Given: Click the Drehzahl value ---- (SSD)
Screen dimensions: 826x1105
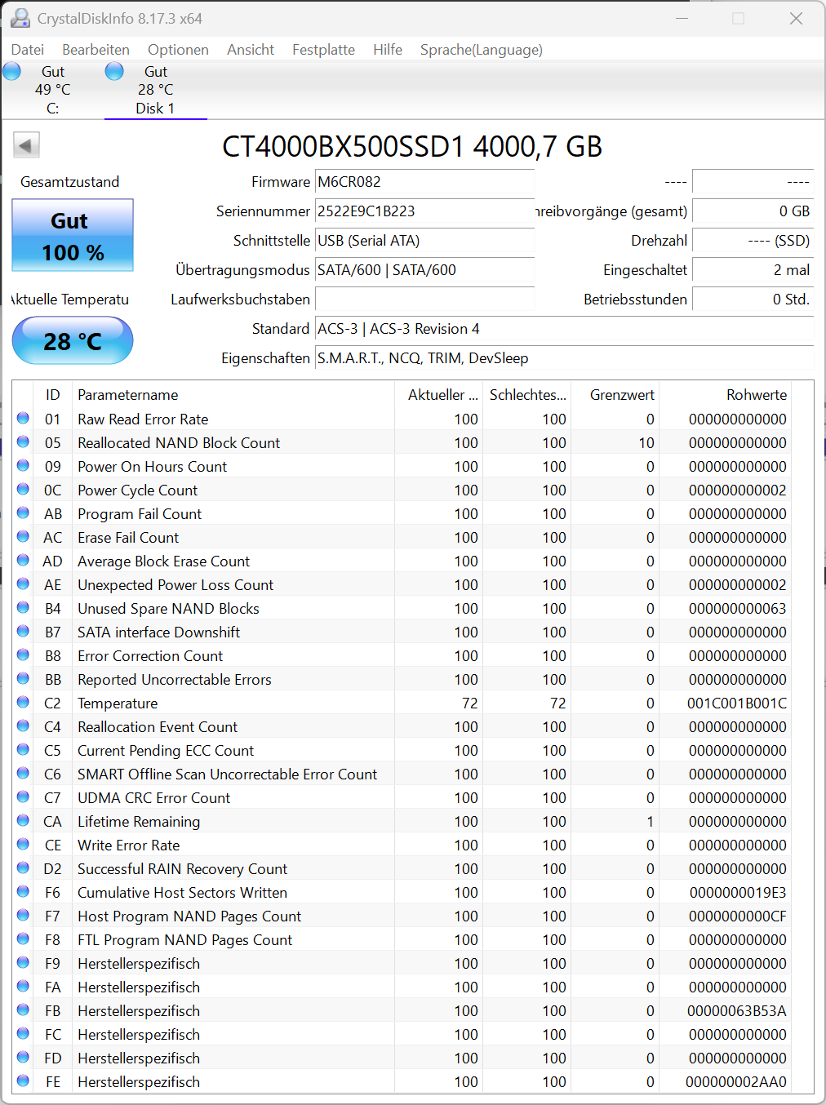Looking at the screenshot, I should 753,241.
